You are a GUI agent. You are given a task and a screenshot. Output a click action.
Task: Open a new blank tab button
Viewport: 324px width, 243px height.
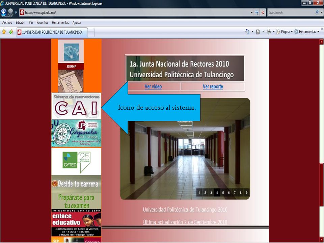(91, 32)
